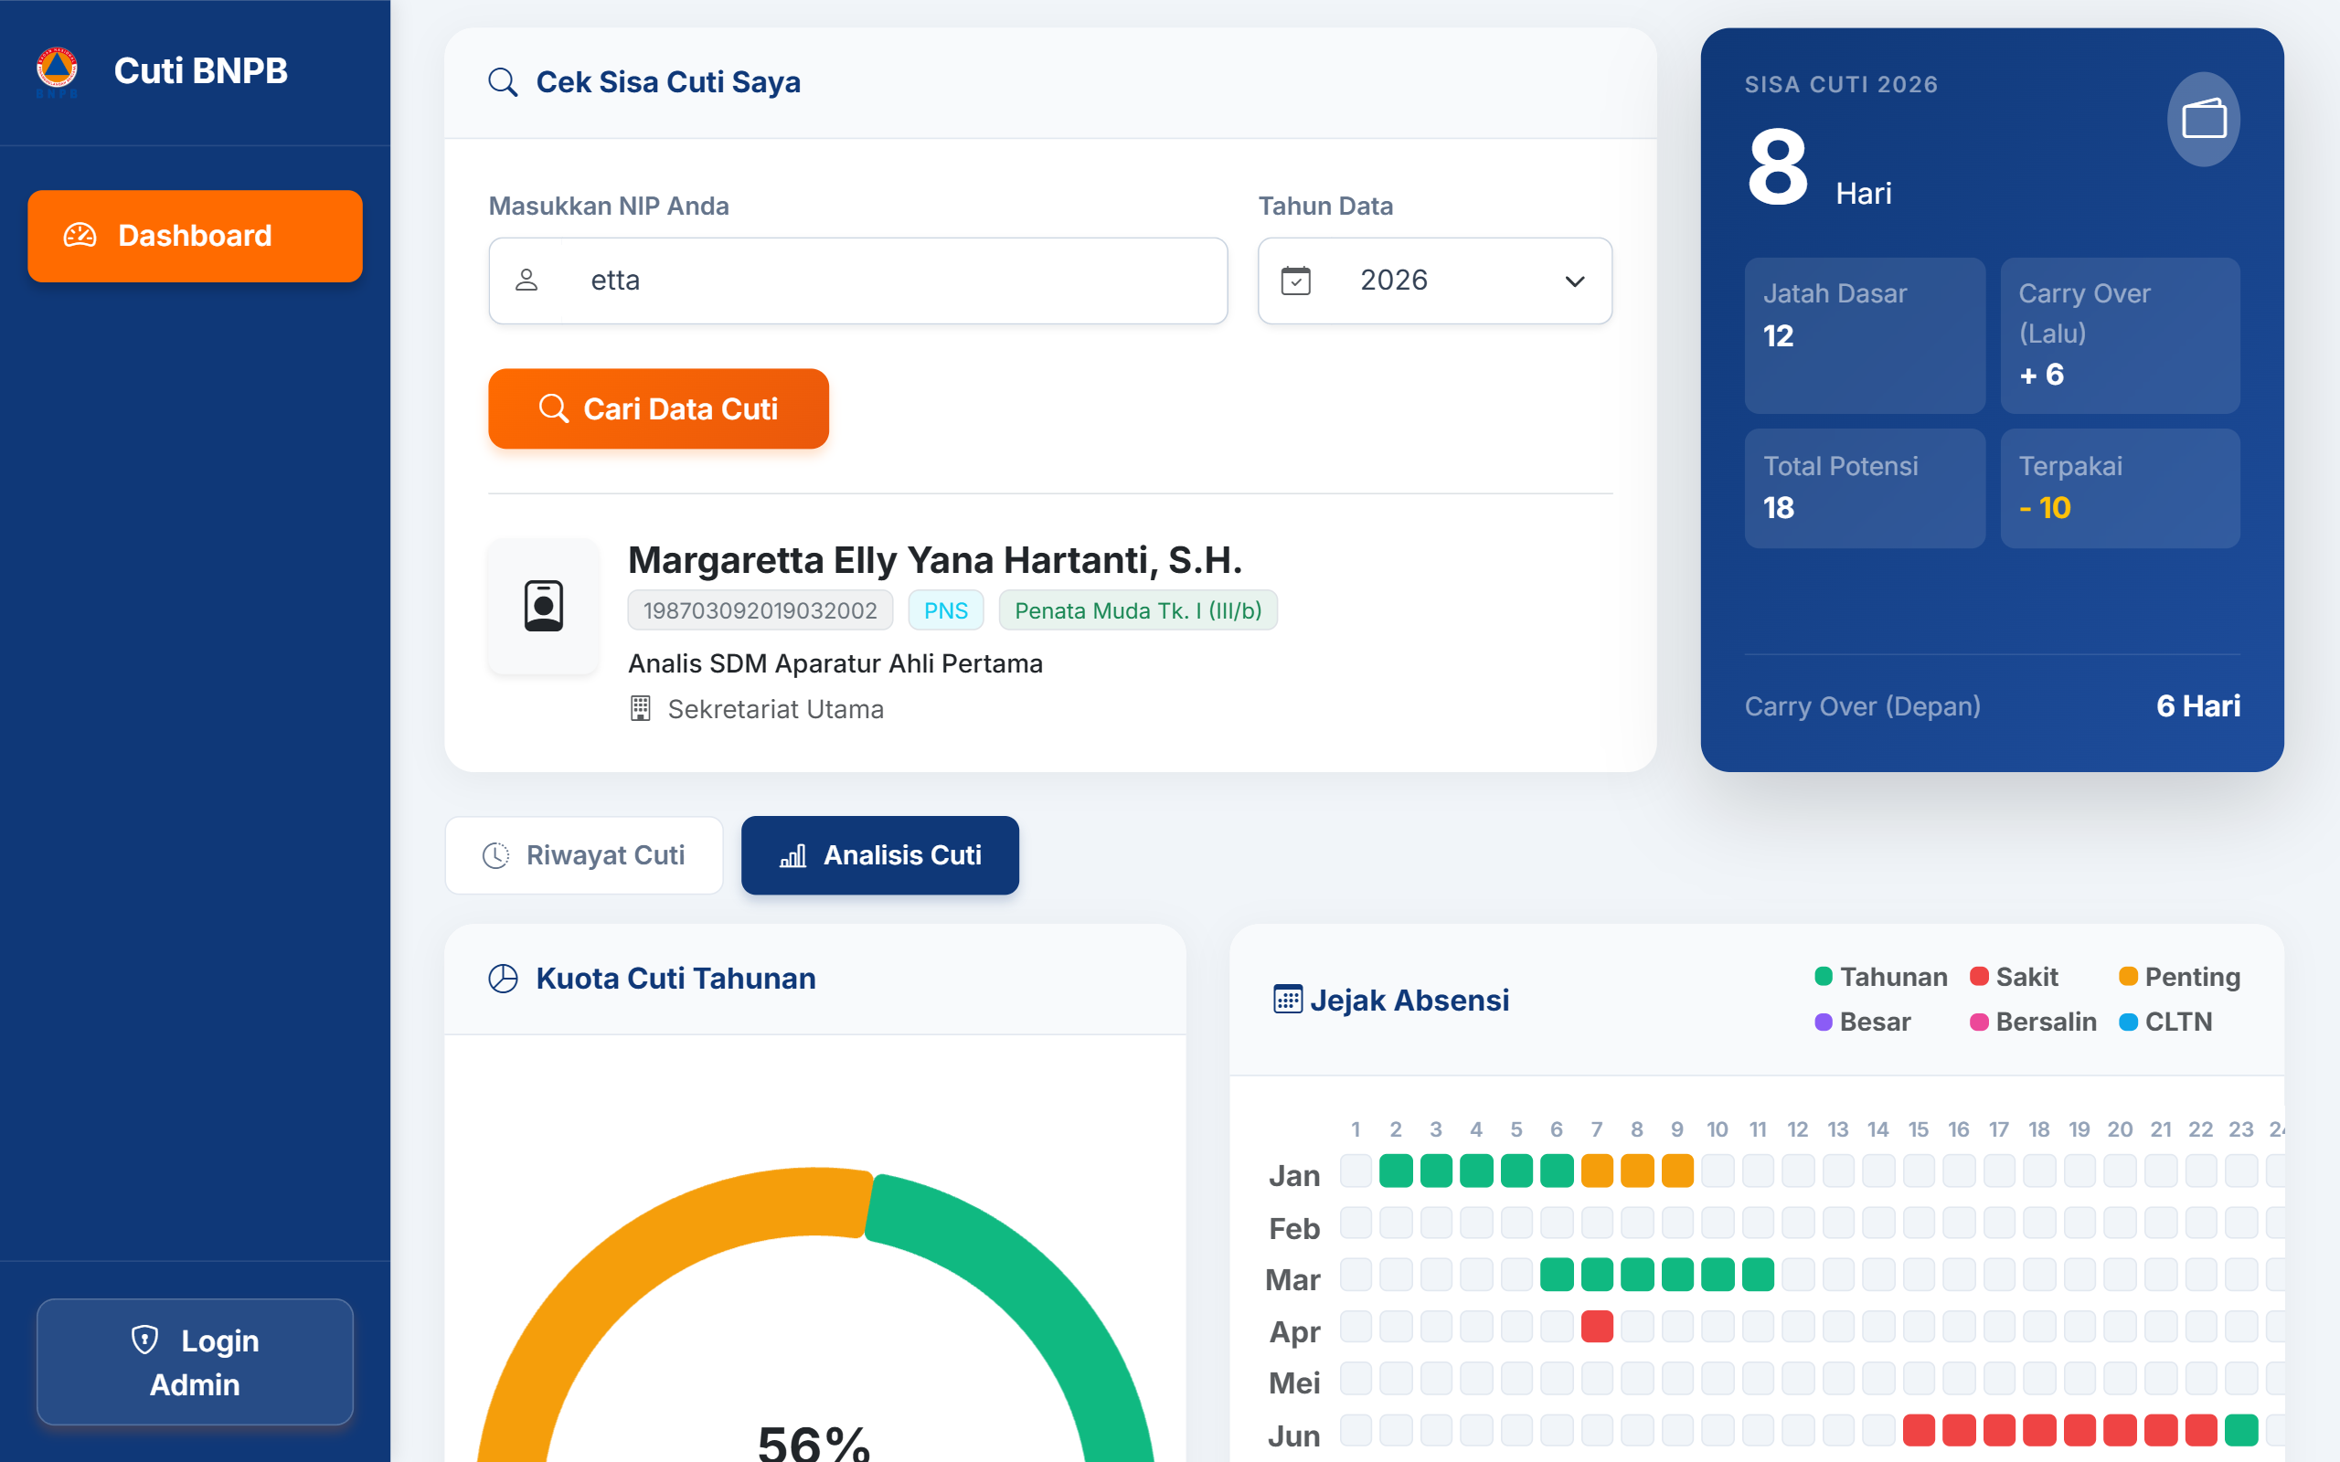Screen dimensions: 2340x1462
Task: Click the NIP badge 198703092019032002
Action: point(761,610)
